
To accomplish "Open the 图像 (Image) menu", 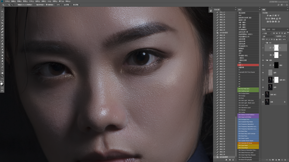I will pyautogui.click(x=19, y=1).
